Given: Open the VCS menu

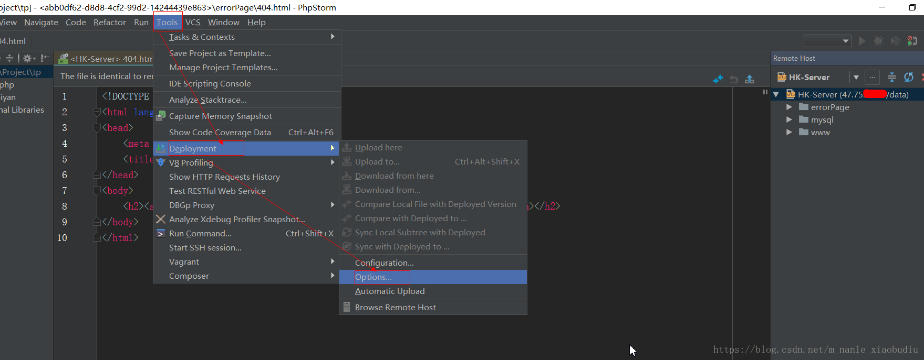Looking at the screenshot, I should tap(193, 22).
